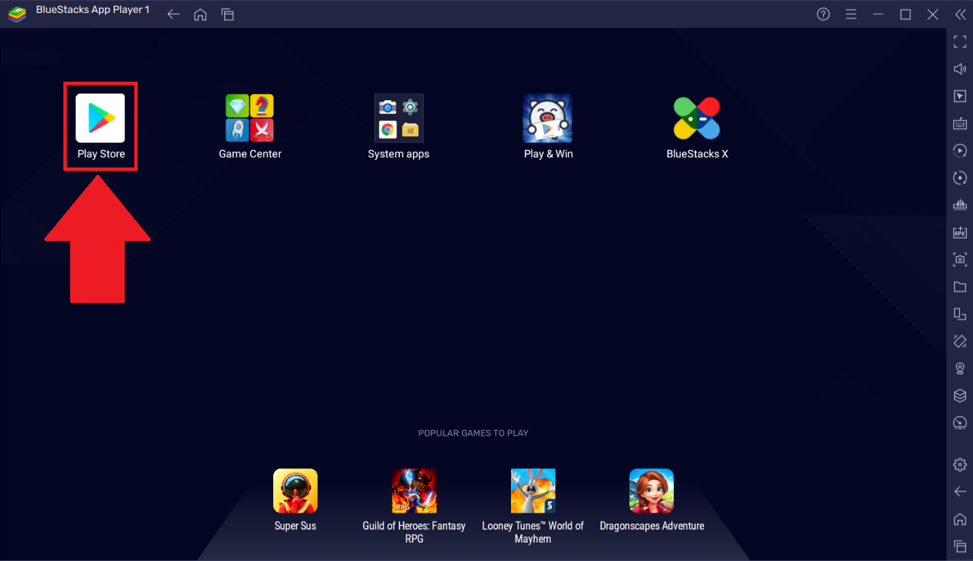The image size is (973, 561).
Task: Click the title bar back arrow
Action: coord(173,14)
